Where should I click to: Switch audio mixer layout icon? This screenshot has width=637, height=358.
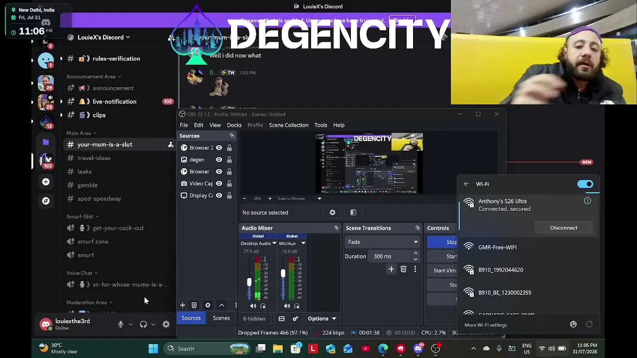pyautogui.click(x=282, y=319)
